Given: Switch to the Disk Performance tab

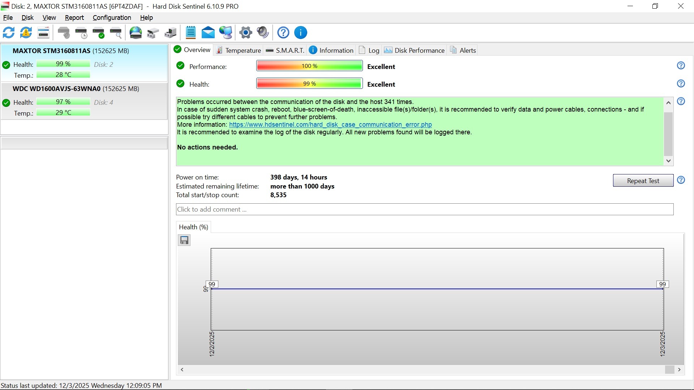Looking at the screenshot, I should (x=414, y=51).
